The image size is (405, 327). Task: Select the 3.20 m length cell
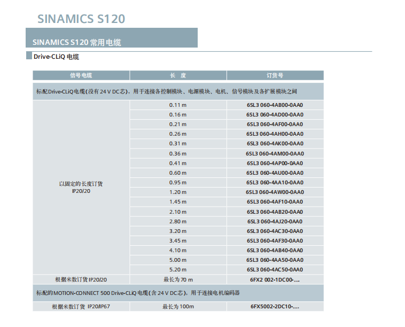pos(178,231)
